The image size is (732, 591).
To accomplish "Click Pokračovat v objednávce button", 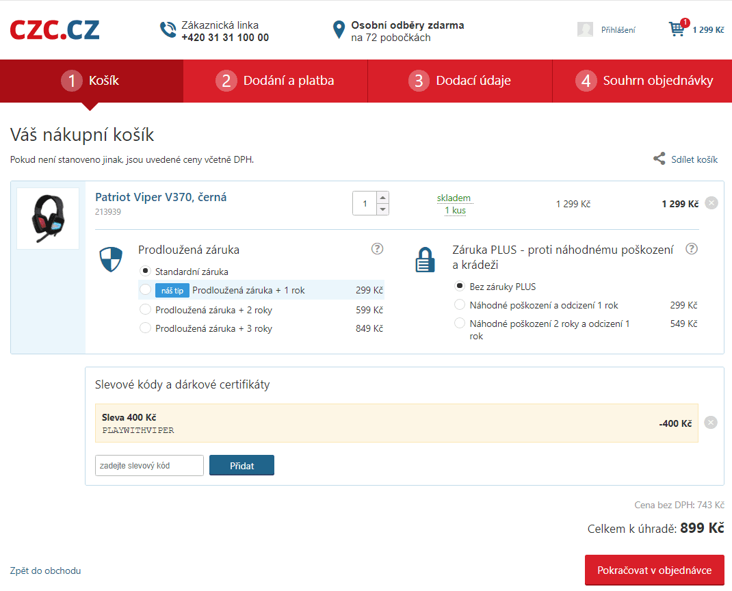I will coord(655,570).
